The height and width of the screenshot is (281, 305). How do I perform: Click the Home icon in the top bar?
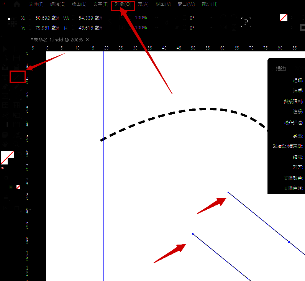(x=16, y=4)
